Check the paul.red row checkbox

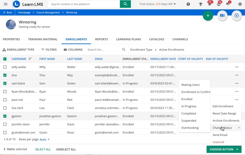(5, 100)
